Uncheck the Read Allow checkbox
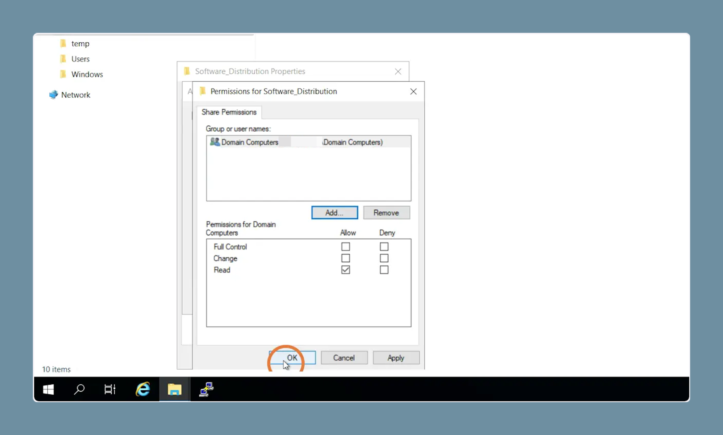 coord(345,270)
